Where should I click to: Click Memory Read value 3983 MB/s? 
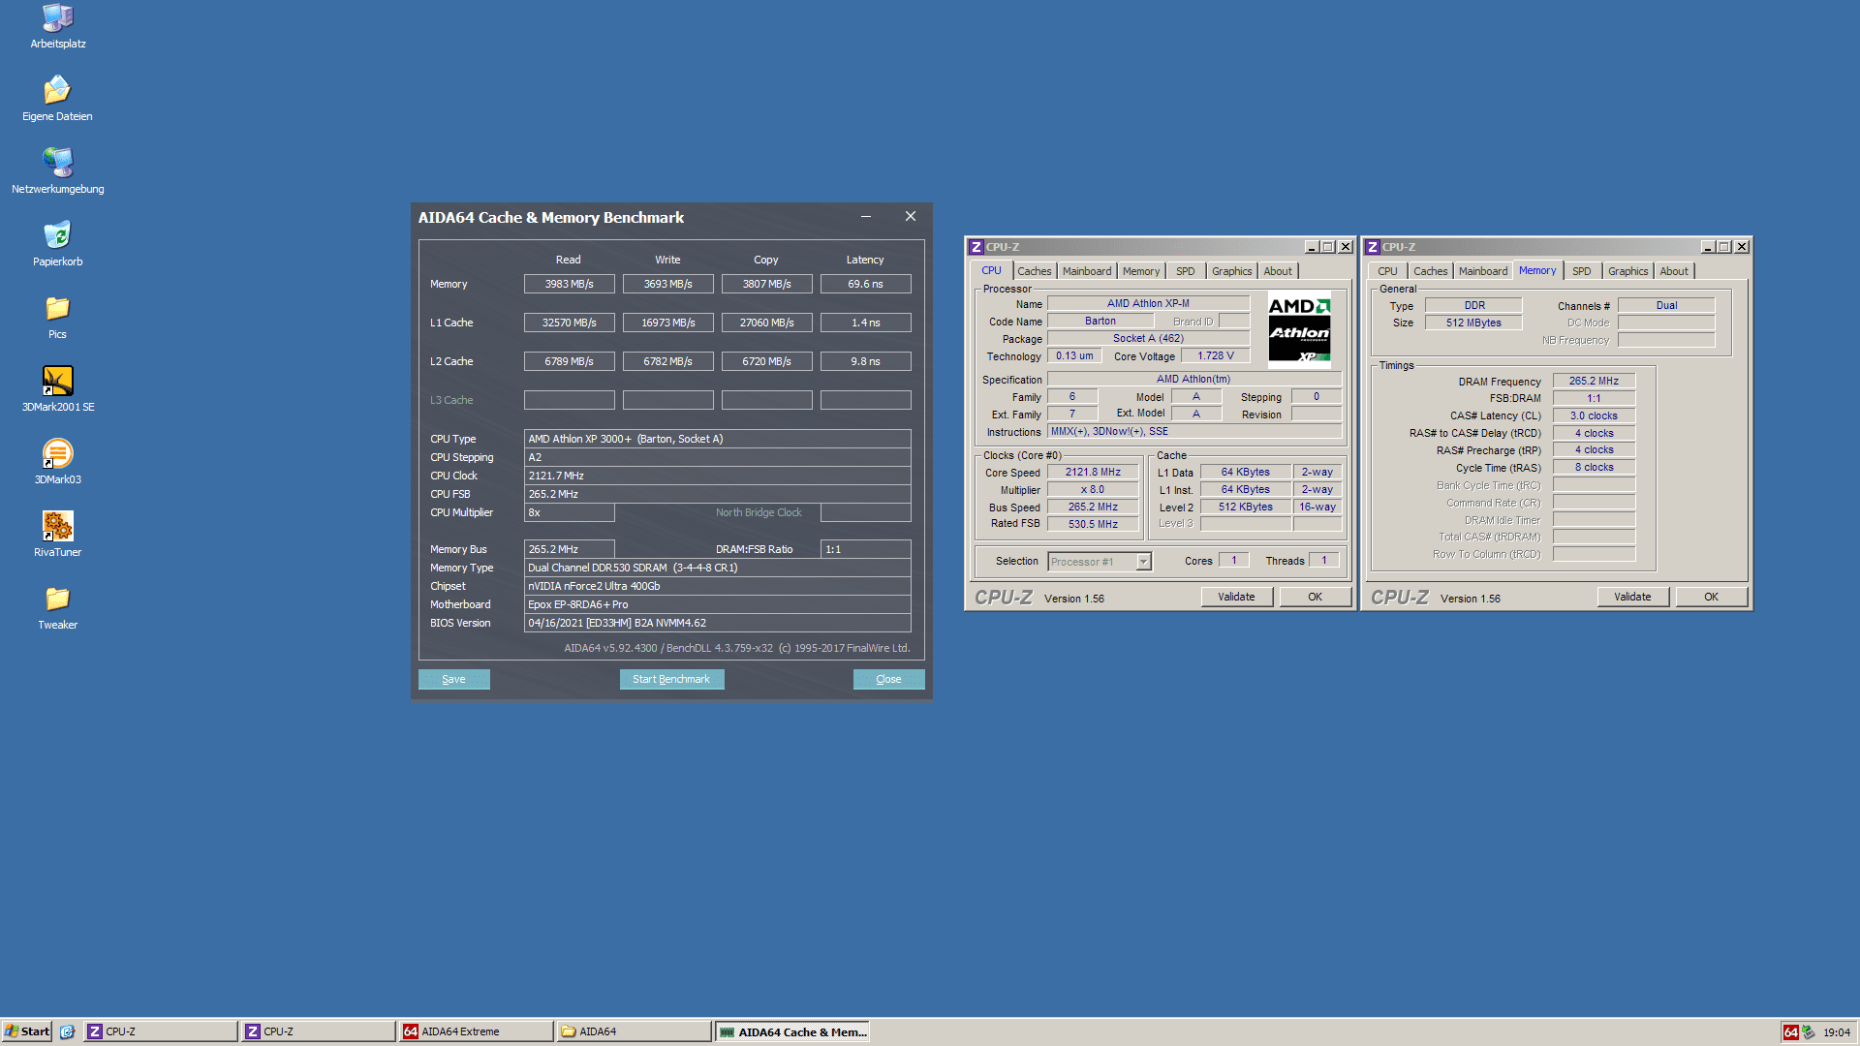pyautogui.click(x=569, y=284)
